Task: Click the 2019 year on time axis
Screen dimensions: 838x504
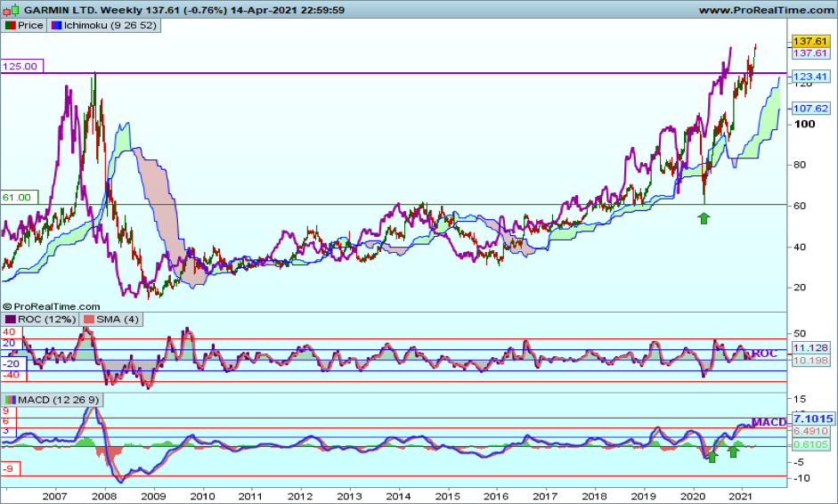Action: click(x=644, y=497)
